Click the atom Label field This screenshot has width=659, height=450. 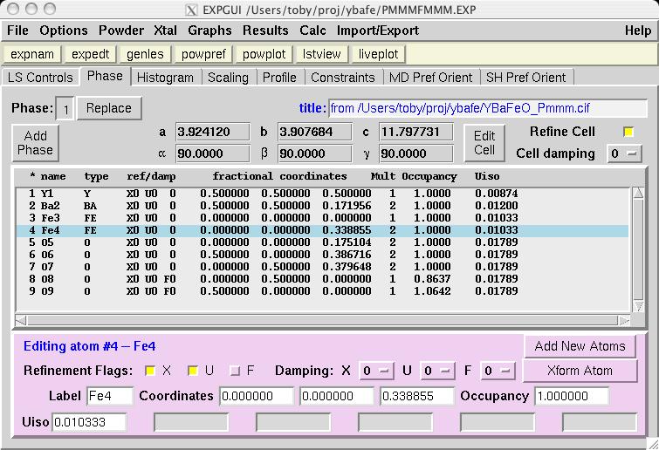click(x=110, y=396)
